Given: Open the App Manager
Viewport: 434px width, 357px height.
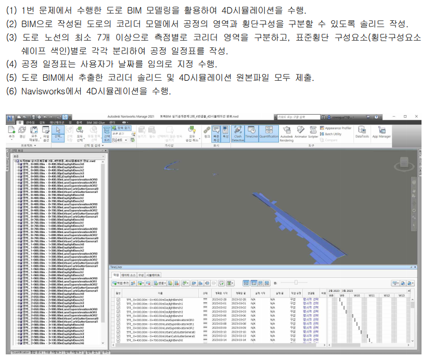Looking at the screenshot, I should coord(381,132).
